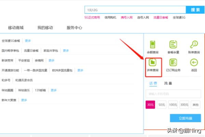Select the 100元 recharge amount
The width and height of the screenshot is (205, 137).
click(173, 104)
